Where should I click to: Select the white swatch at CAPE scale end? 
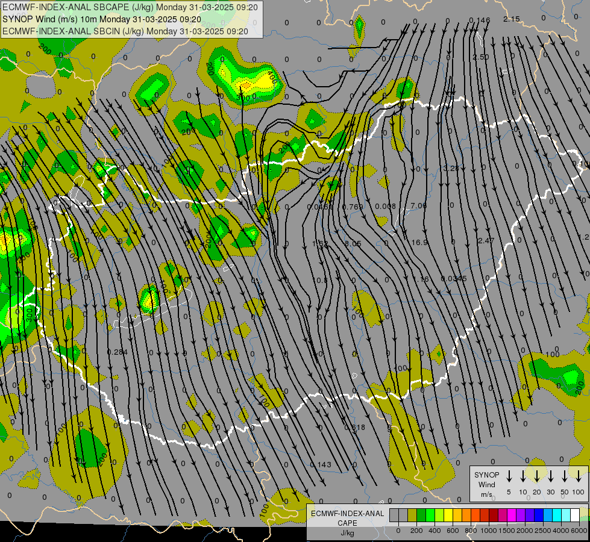tap(575, 516)
